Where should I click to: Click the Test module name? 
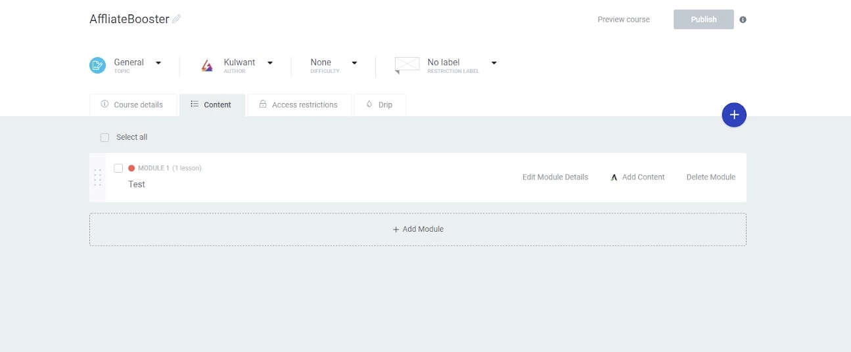tap(137, 185)
